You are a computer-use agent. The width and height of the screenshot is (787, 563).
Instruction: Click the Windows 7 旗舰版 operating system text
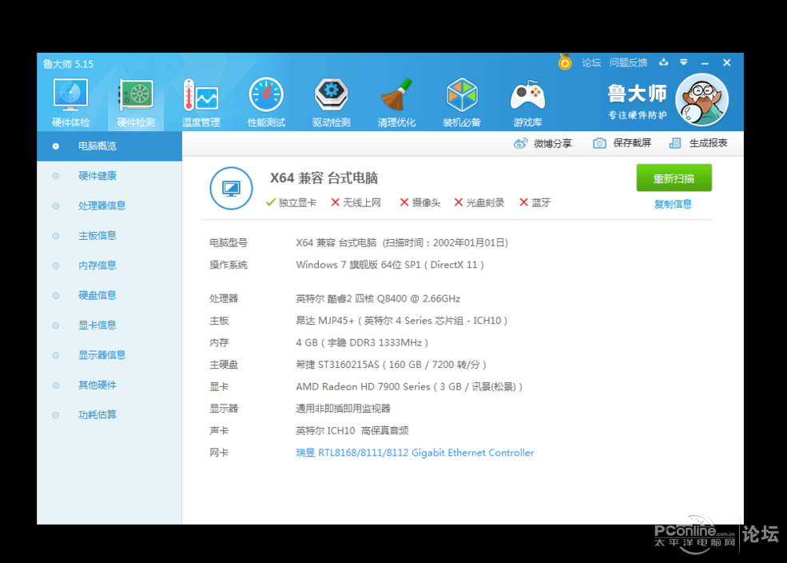389,265
